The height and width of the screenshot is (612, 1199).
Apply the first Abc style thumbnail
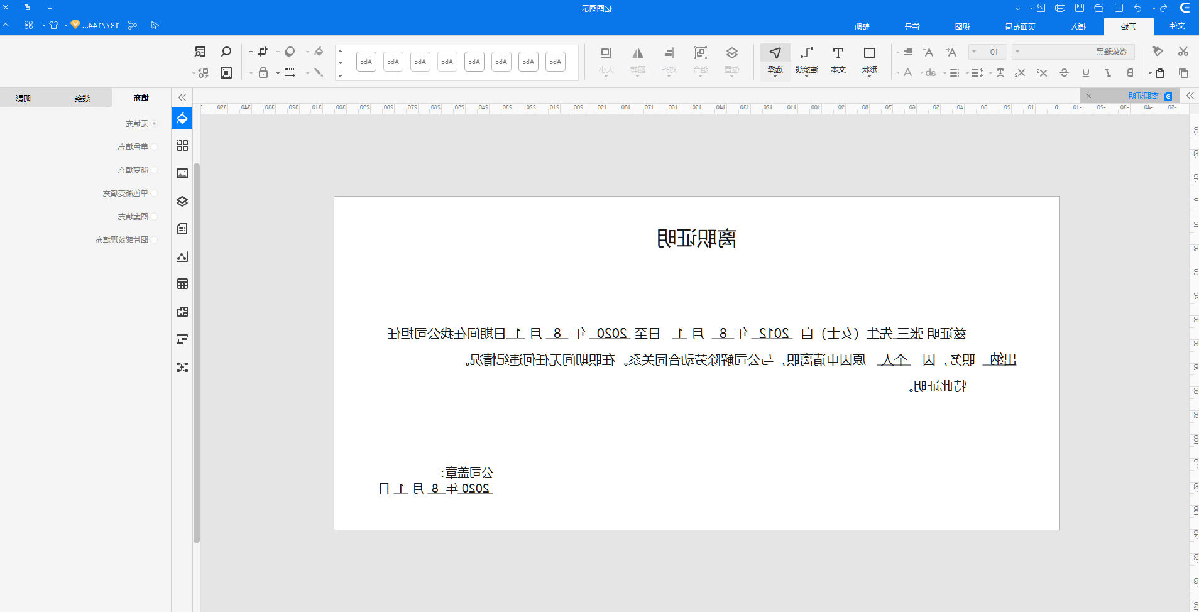pos(555,62)
